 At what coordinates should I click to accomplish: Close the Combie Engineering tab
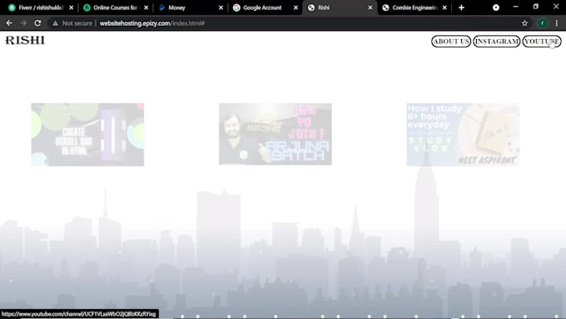click(444, 7)
